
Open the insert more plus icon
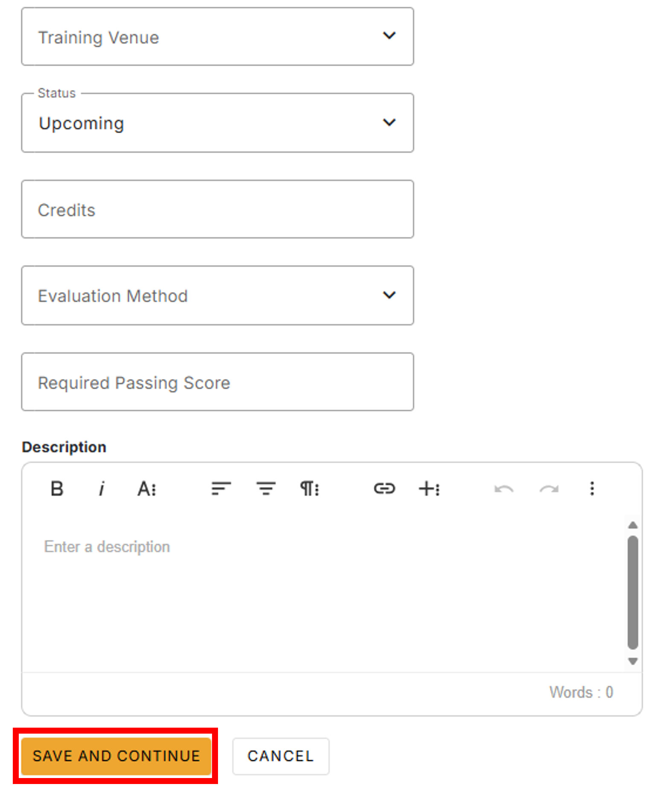(x=429, y=489)
